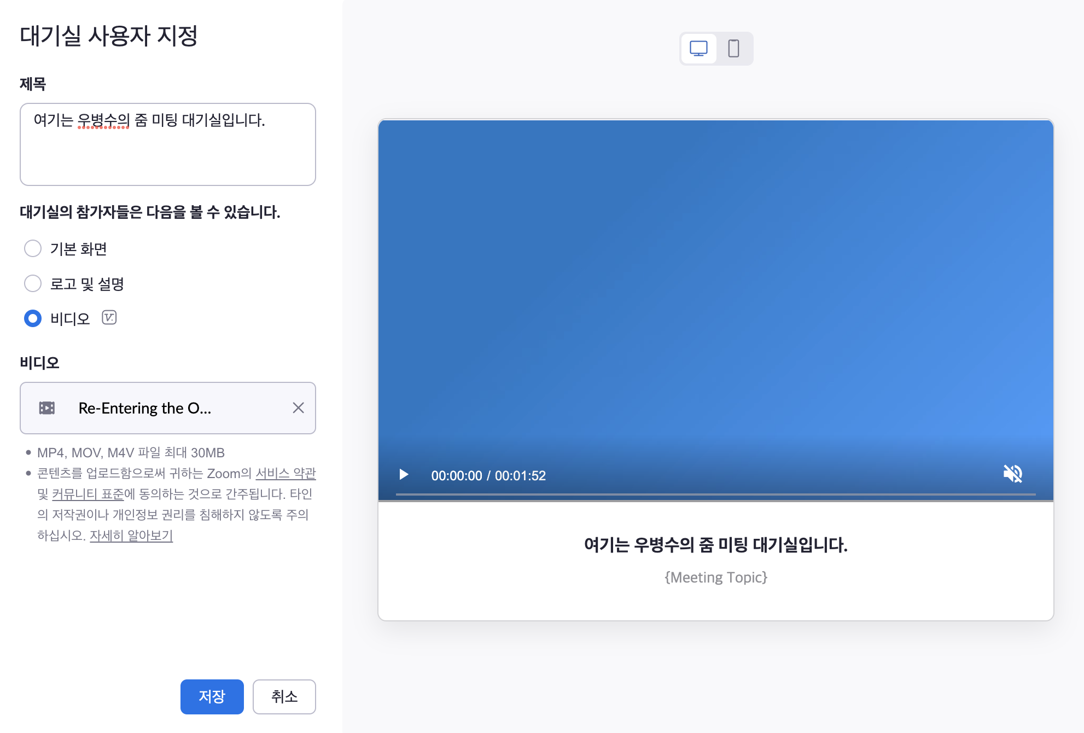Open the 서비스 약관 link

point(285,473)
